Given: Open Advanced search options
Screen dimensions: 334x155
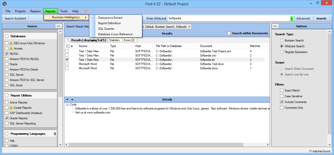Looking at the screenshot, I should pos(303,18).
